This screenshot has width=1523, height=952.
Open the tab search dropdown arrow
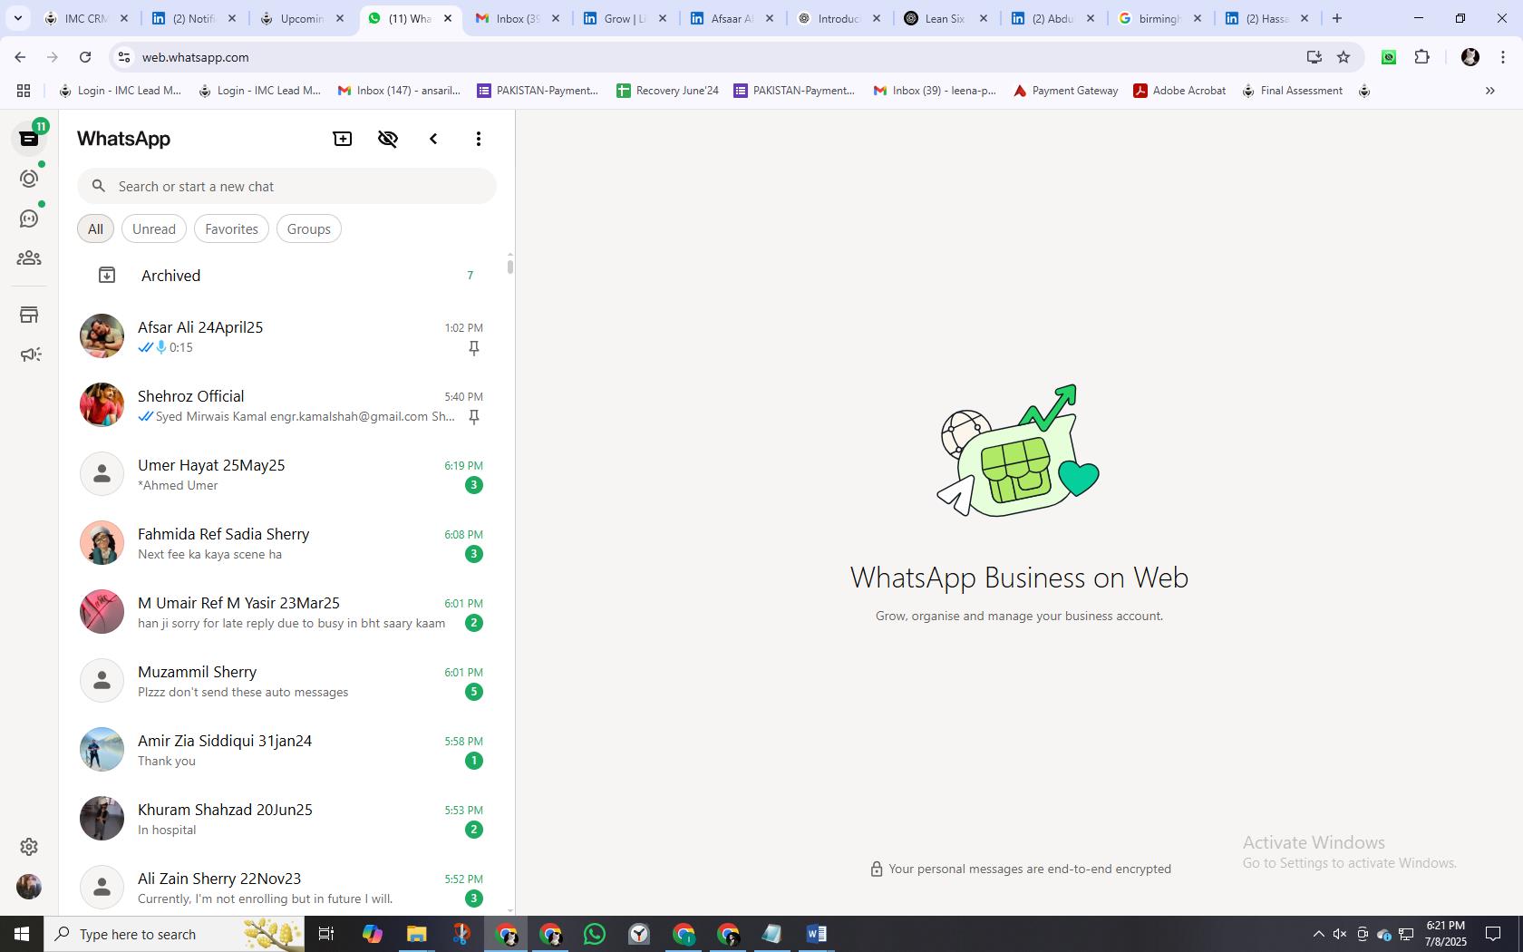[17, 18]
